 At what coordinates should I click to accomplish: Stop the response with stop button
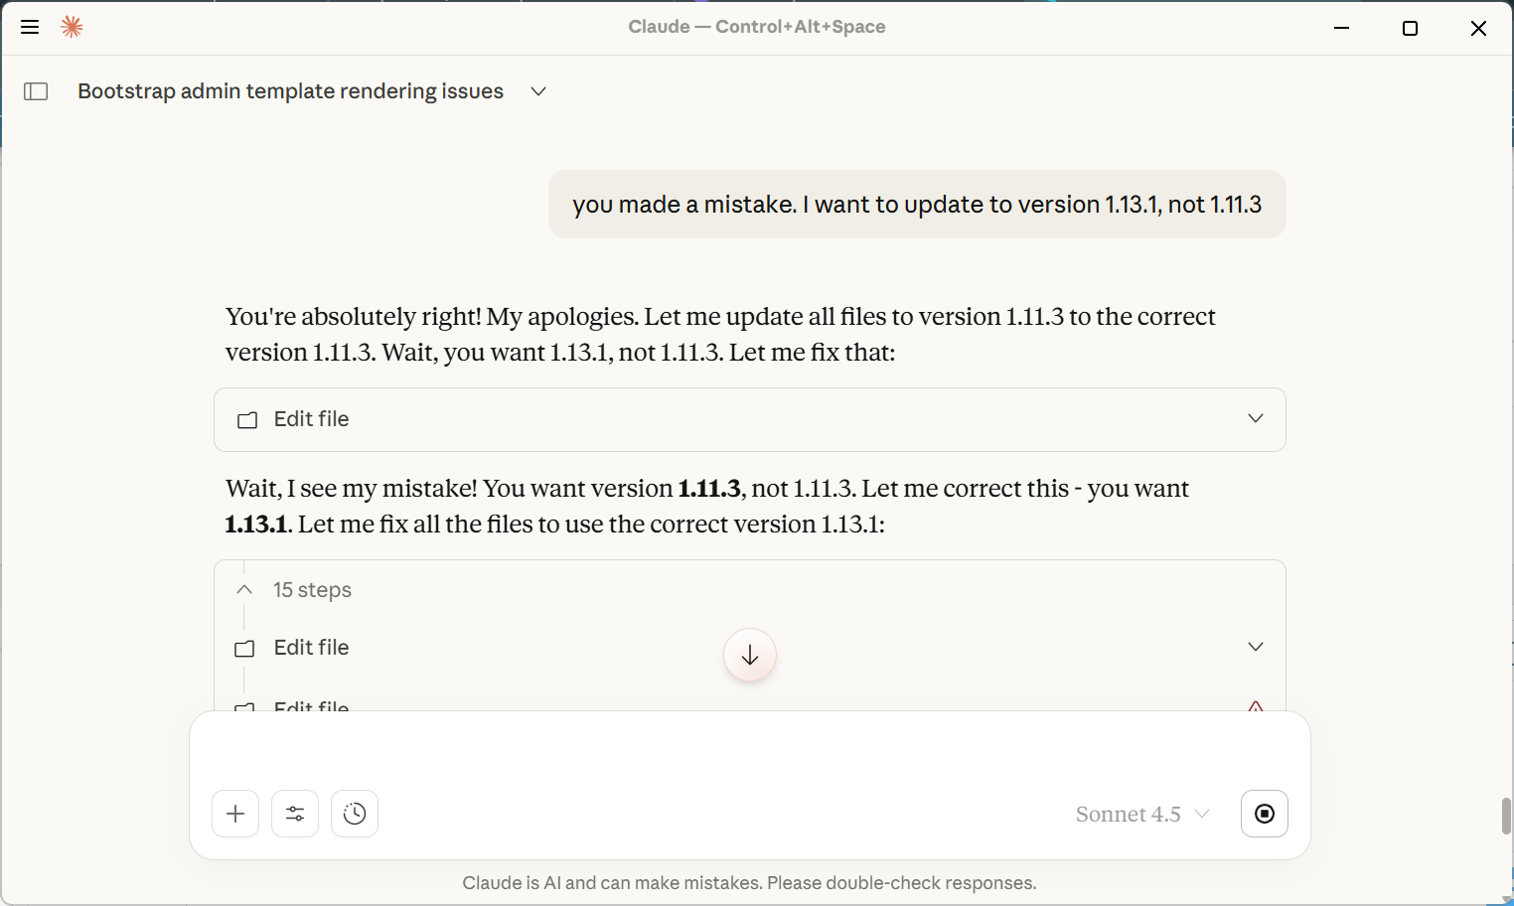click(1265, 814)
